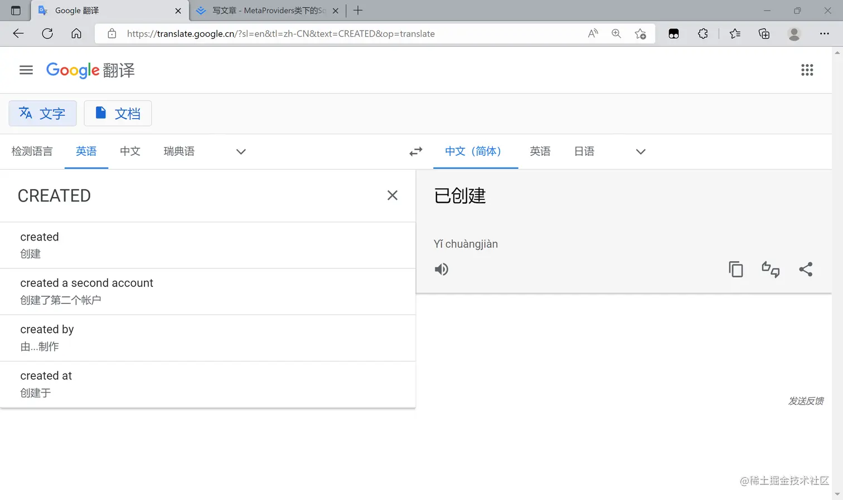Select 日语 as the target language
This screenshot has height=500, width=843.
pyautogui.click(x=584, y=151)
